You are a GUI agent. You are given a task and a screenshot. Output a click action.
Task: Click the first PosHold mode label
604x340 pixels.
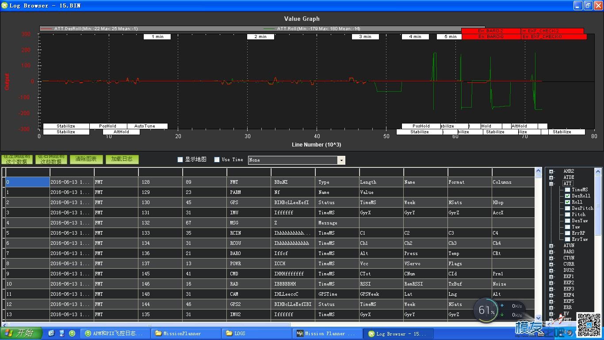[x=108, y=126]
